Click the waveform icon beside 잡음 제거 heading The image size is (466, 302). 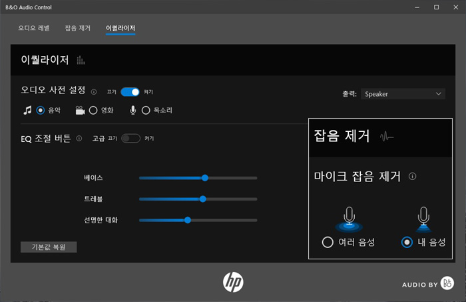click(x=387, y=137)
